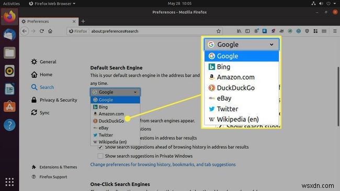
Task: Choose Bing in the engine list
Action: (115, 107)
